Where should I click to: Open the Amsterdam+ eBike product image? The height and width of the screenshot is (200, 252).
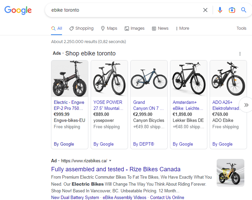[189, 78]
